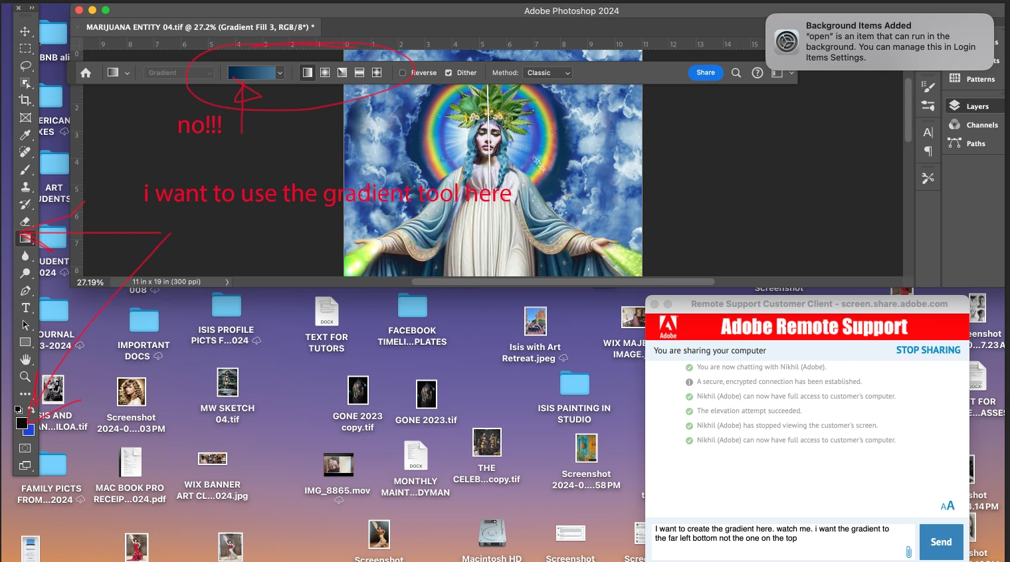Open the Edit Toolbar three-dots menu

pyautogui.click(x=25, y=394)
